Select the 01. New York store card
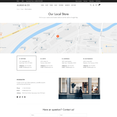Image resolution: width=117 pixels, height=117 pixels. 27,63
